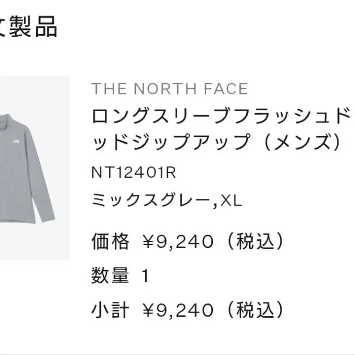355x355 pixels.
Task: Click the 価格 label
Action: [x=110, y=241]
